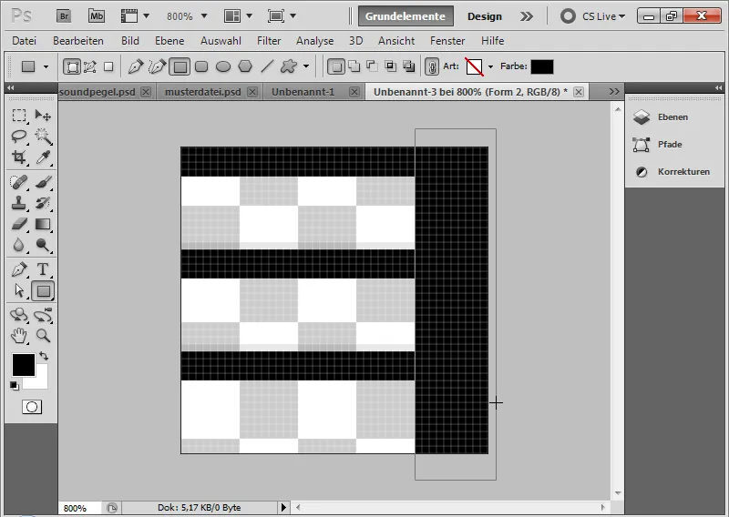Reset default foreground and background colors
This screenshot has width=729, height=517.
pos(15,386)
